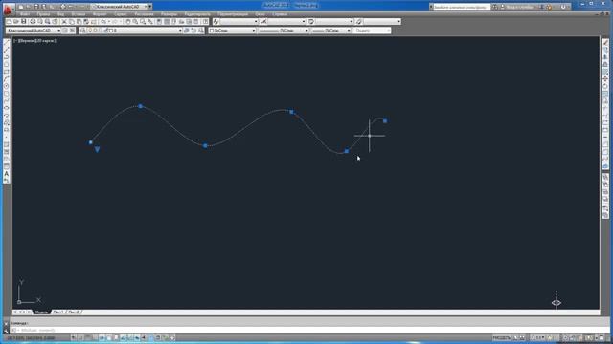Open the Вставка menu
Screen dimensions: 613x344
[x=79, y=14]
